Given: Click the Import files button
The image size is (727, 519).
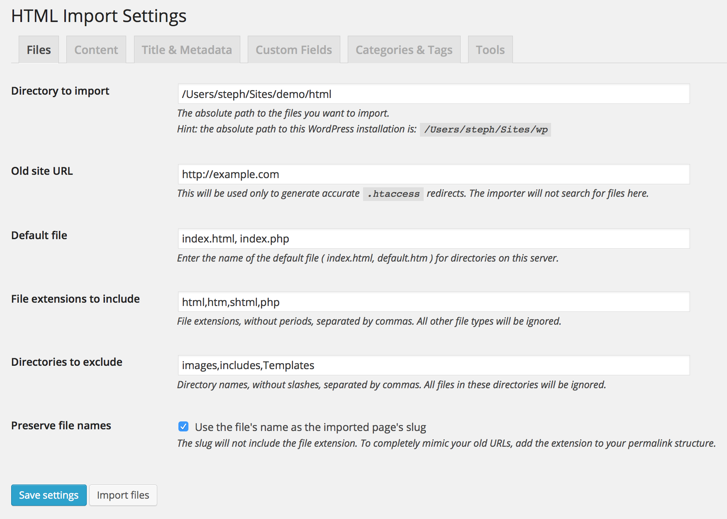Looking at the screenshot, I should [123, 495].
